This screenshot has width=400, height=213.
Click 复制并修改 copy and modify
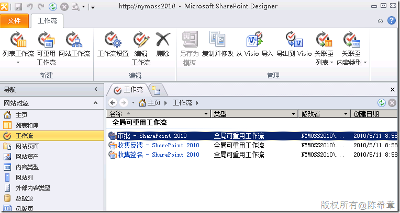218,44
